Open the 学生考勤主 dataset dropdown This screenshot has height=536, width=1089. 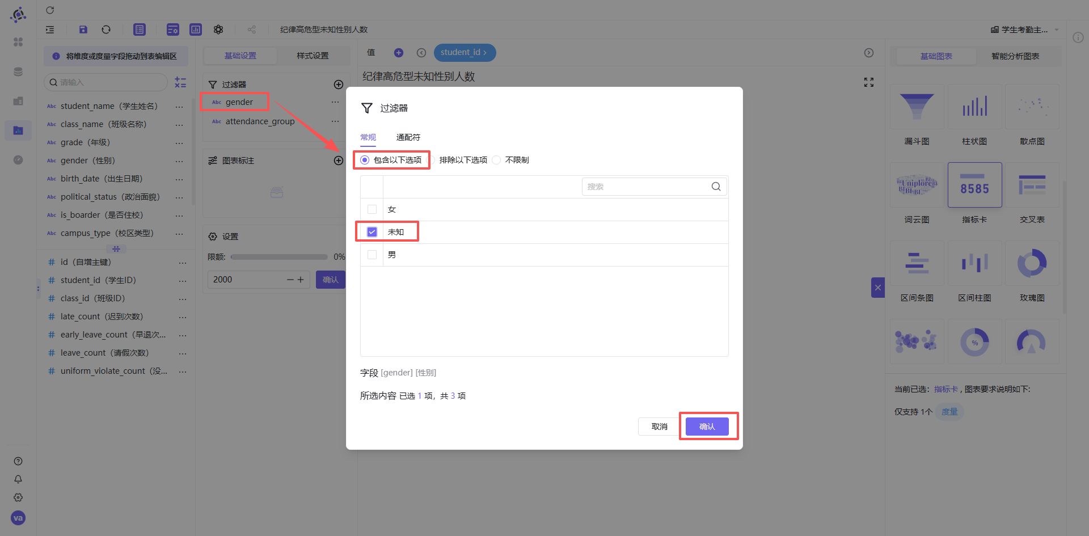(1025, 29)
